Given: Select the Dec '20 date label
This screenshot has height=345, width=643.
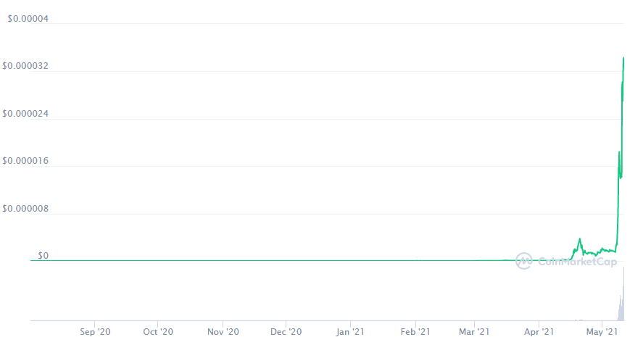Looking at the screenshot, I should pyautogui.click(x=286, y=332).
